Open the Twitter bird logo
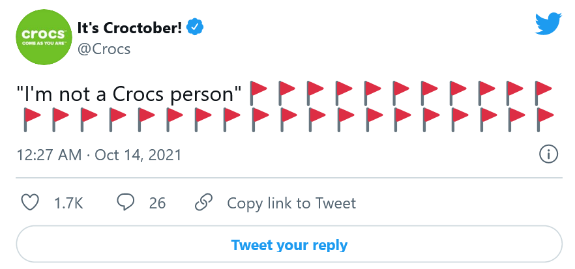 [x=548, y=23]
